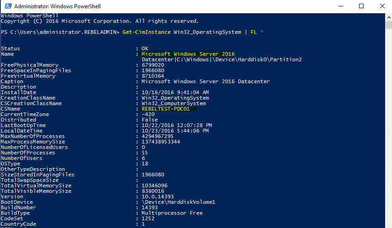Click Version value 10.0.14393
This screenshot has height=228, width=392.
point(158,197)
